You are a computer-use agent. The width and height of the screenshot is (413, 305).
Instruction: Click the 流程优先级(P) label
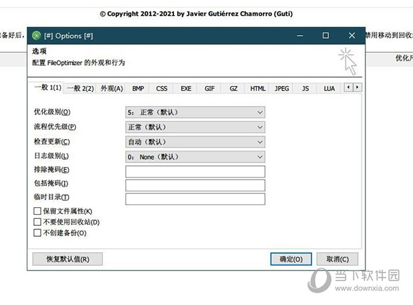[55, 127]
